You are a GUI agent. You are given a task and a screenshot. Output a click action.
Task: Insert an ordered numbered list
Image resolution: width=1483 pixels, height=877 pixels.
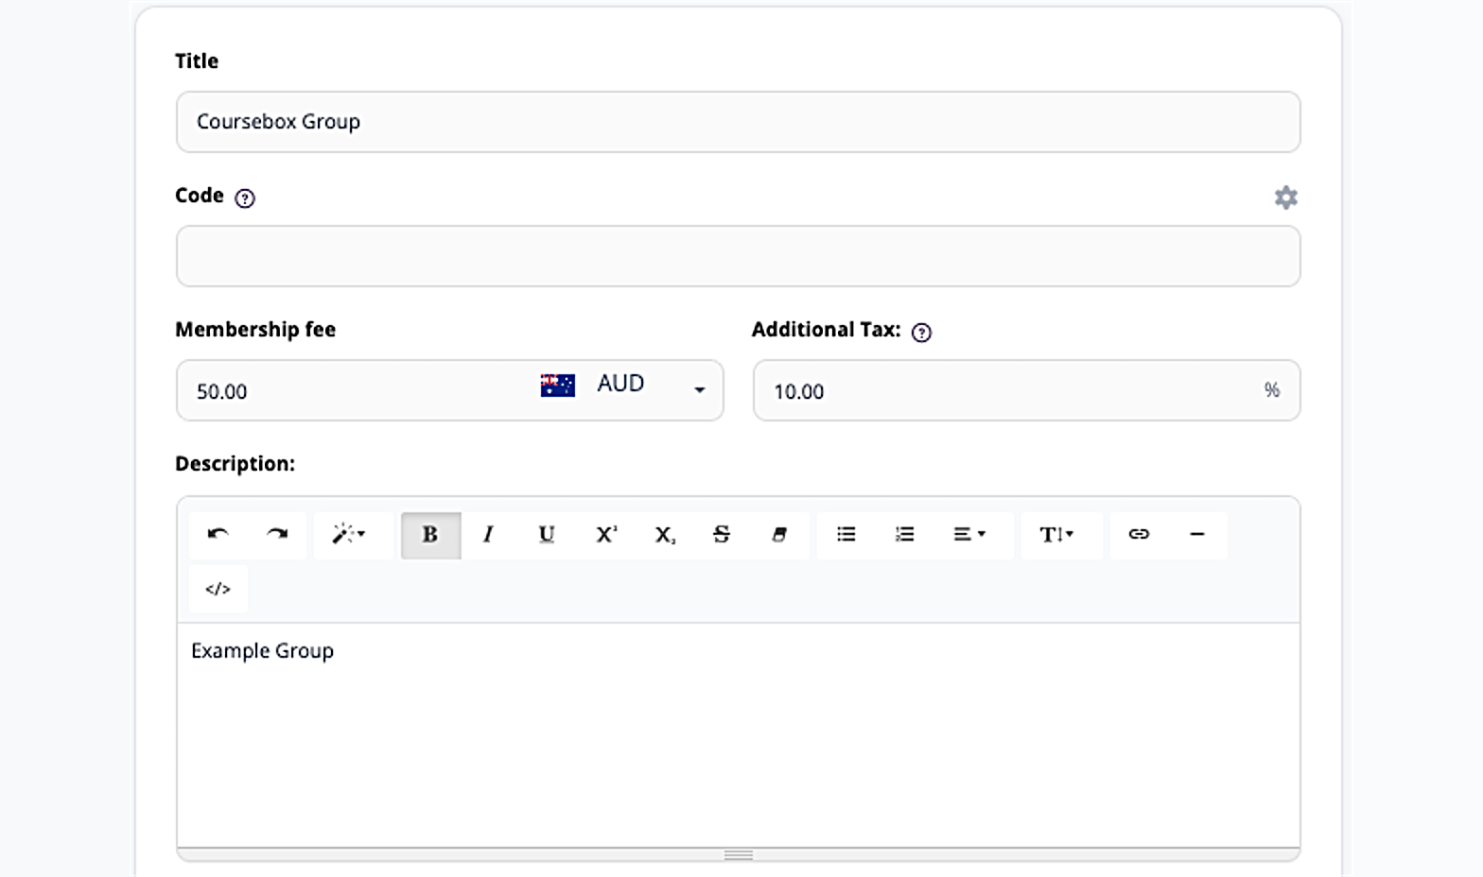coord(905,535)
